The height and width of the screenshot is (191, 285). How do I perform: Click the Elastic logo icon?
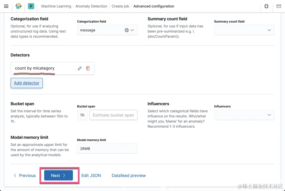pyautogui.click(x=19, y=6)
